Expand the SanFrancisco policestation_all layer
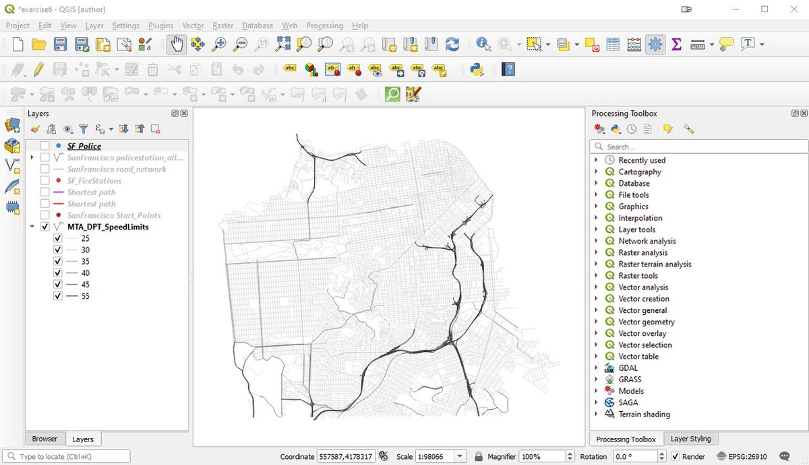Screen dimensions: 809x465 tap(32, 157)
